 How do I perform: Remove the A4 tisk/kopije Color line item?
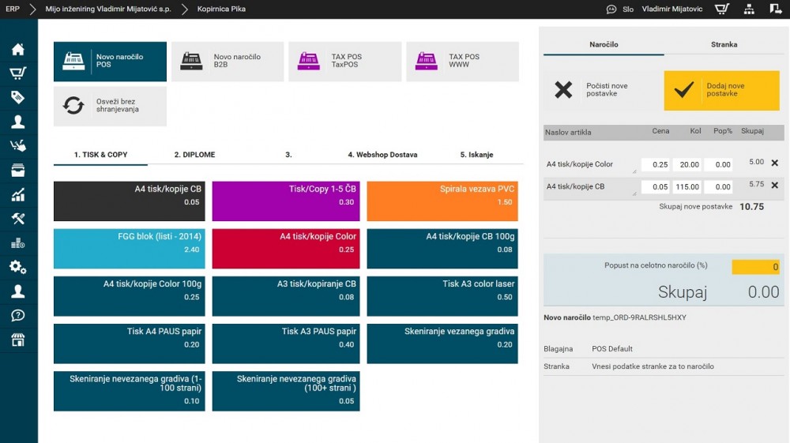click(774, 163)
